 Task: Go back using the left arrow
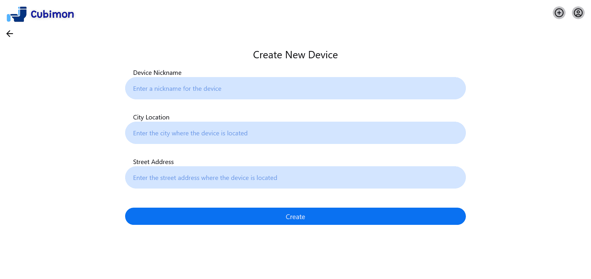coord(10,34)
